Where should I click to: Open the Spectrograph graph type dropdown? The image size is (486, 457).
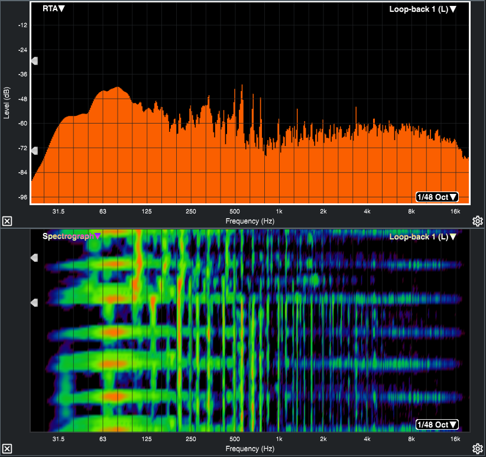(x=72, y=236)
